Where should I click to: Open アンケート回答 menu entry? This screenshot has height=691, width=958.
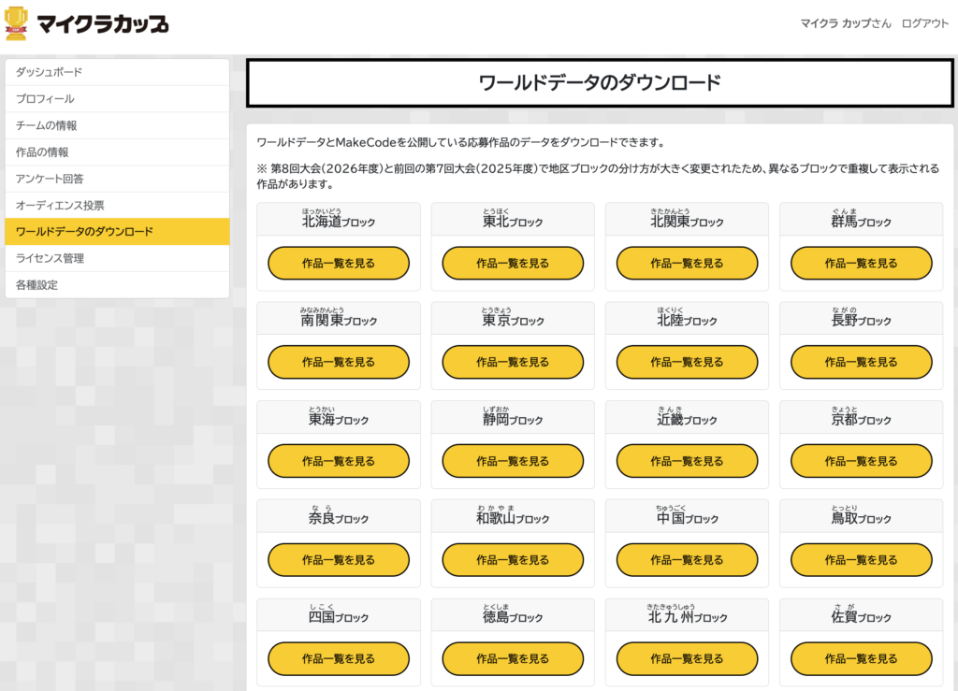117,179
